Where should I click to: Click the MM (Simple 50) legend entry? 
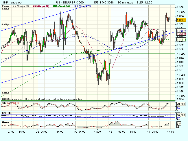pyautogui.click(x=21, y=6)
